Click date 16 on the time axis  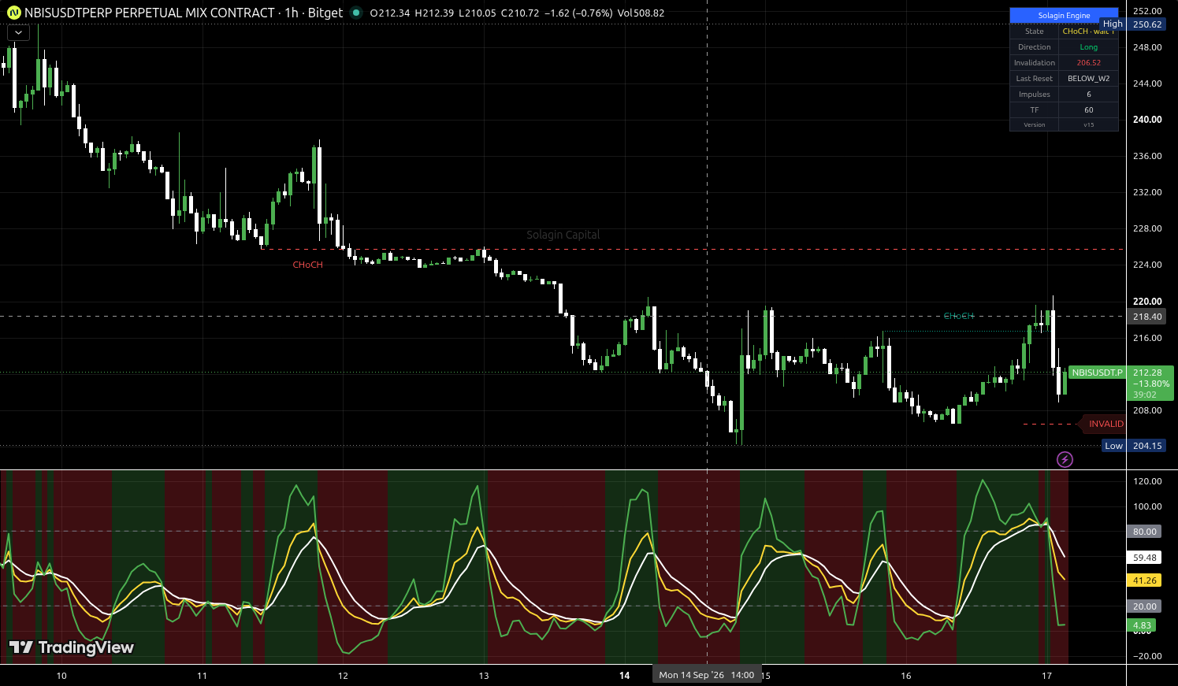906,676
